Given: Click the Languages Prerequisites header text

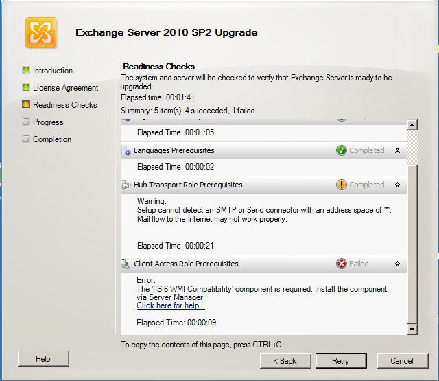Looking at the screenshot, I should coord(174,151).
